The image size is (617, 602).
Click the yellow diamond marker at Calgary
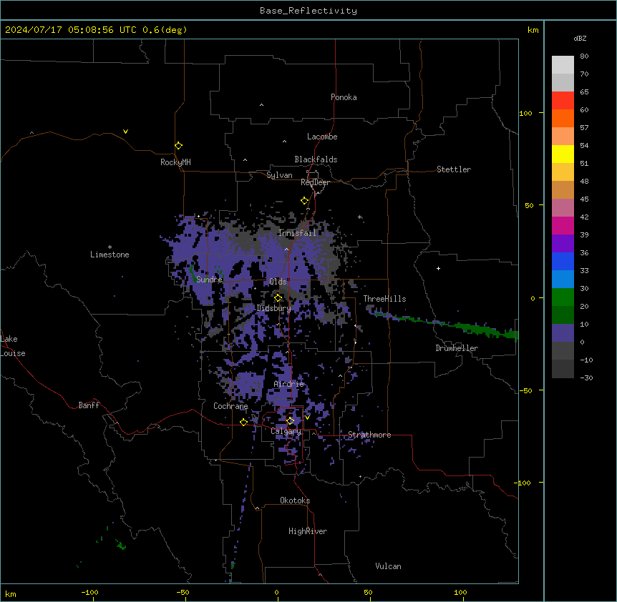(x=290, y=421)
